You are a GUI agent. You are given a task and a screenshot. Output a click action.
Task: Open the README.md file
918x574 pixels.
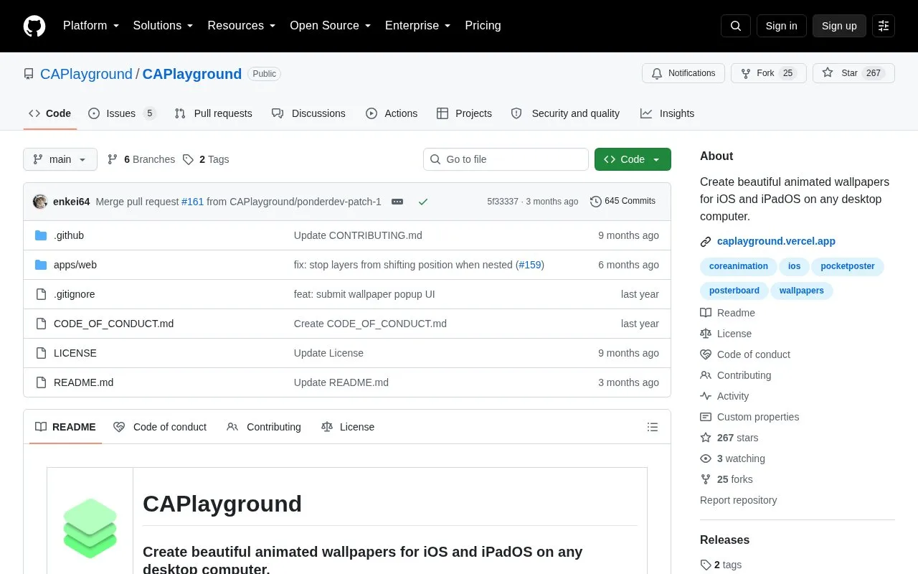click(83, 382)
